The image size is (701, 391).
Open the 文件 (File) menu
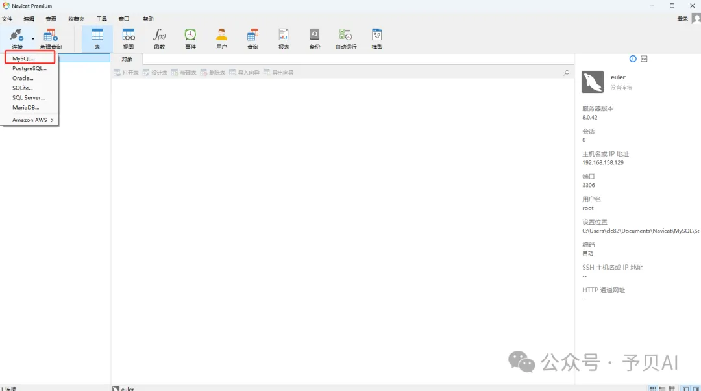pyautogui.click(x=7, y=19)
